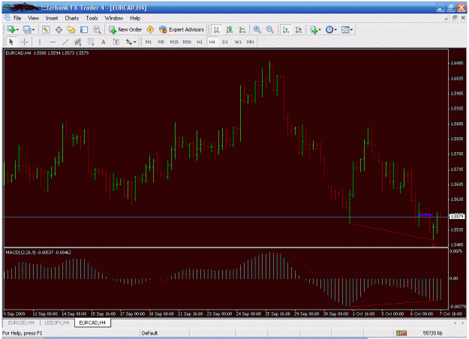
Task: Switch timeframe to W1
Action: (238, 42)
